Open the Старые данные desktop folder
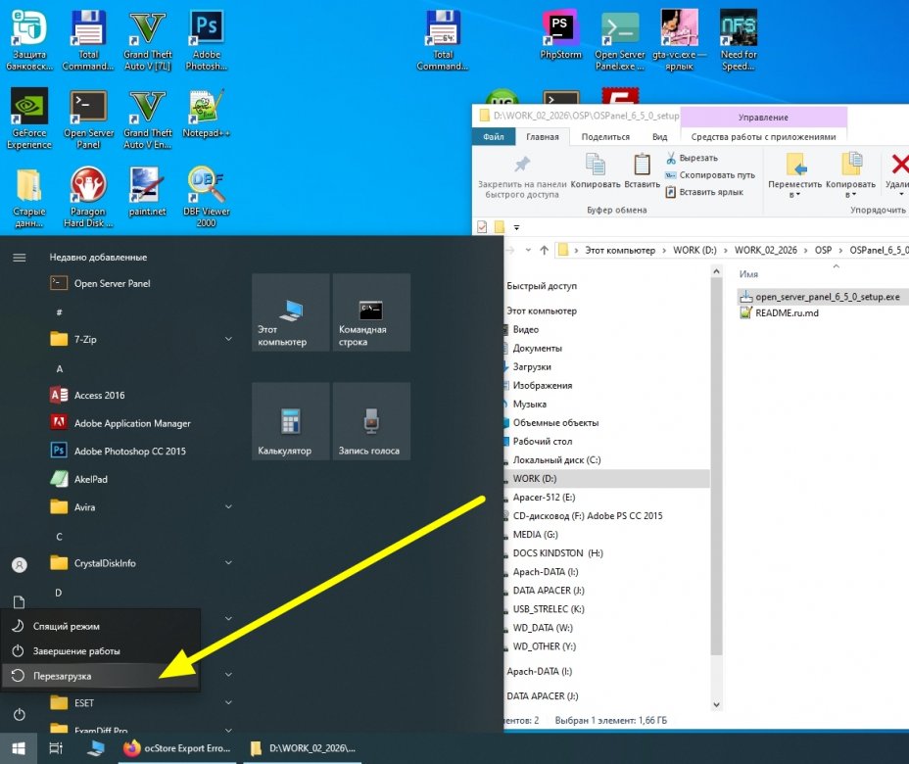909x764 pixels. click(x=29, y=197)
